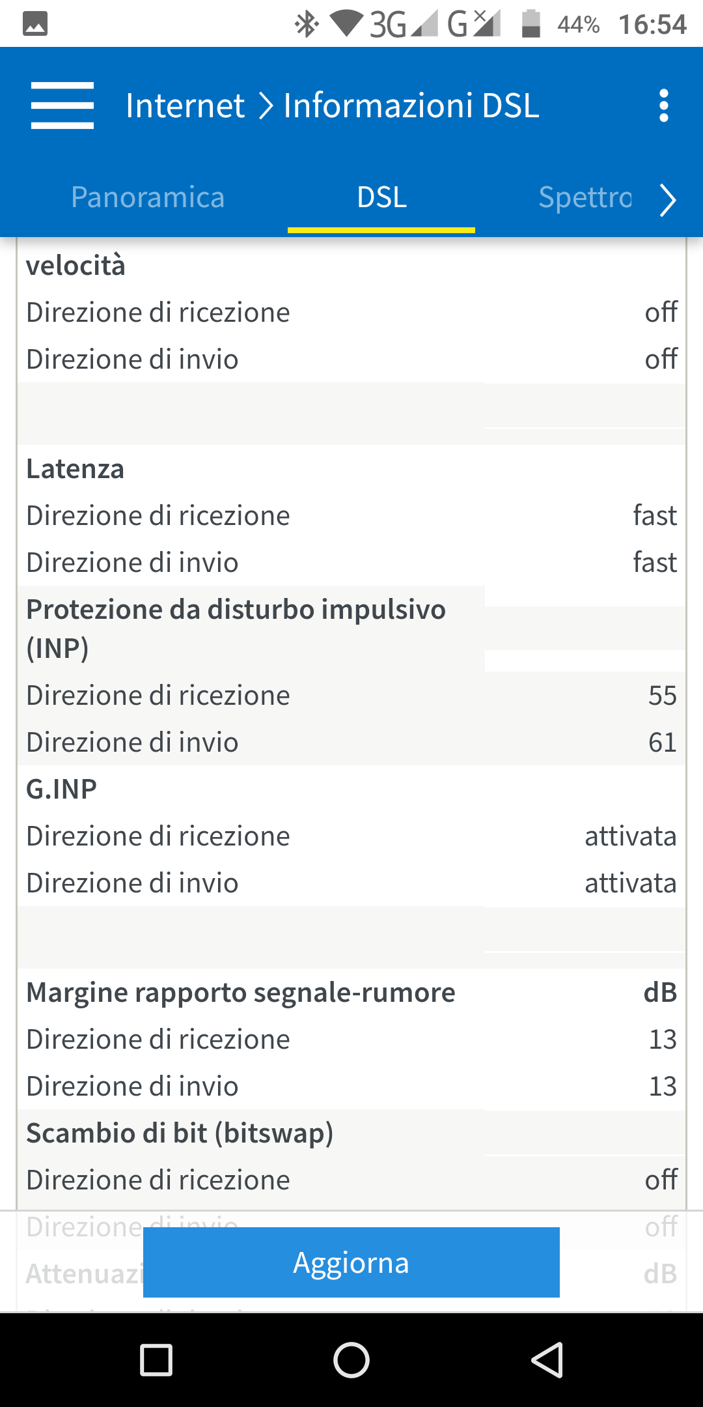Tap the Margine rapporto segnale-rumore heading
The height and width of the screenshot is (1407, 703).
(241, 993)
